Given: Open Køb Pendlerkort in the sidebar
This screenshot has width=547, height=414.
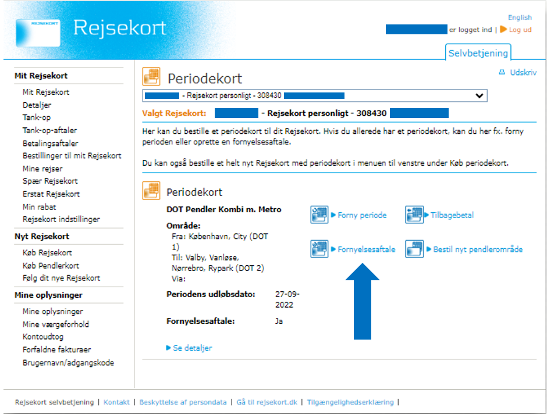Looking at the screenshot, I should pyautogui.click(x=52, y=265).
